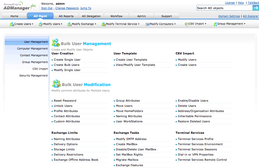Click Terminal Services Remote Control
This screenshot has width=259, height=168.
coord(202,160)
